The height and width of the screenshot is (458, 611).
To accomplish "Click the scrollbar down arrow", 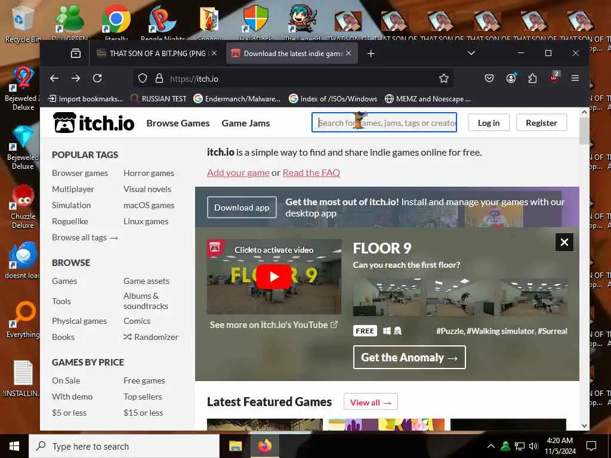I will click(584, 426).
